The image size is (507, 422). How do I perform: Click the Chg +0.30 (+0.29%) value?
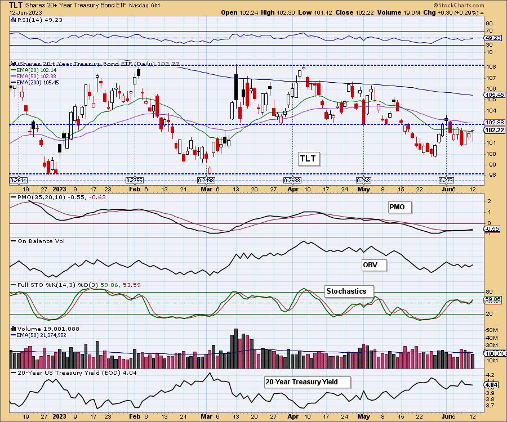(451, 12)
